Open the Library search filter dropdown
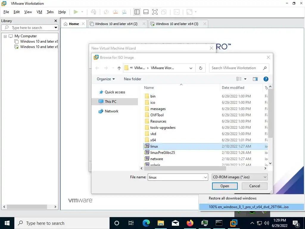The height and width of the screenshot is (229, 305). (56, 28)
